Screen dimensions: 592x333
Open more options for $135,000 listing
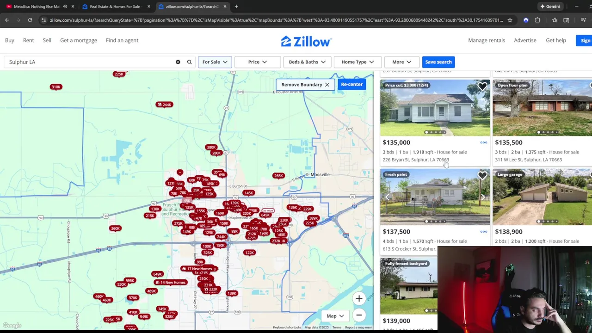coord(483,142)
